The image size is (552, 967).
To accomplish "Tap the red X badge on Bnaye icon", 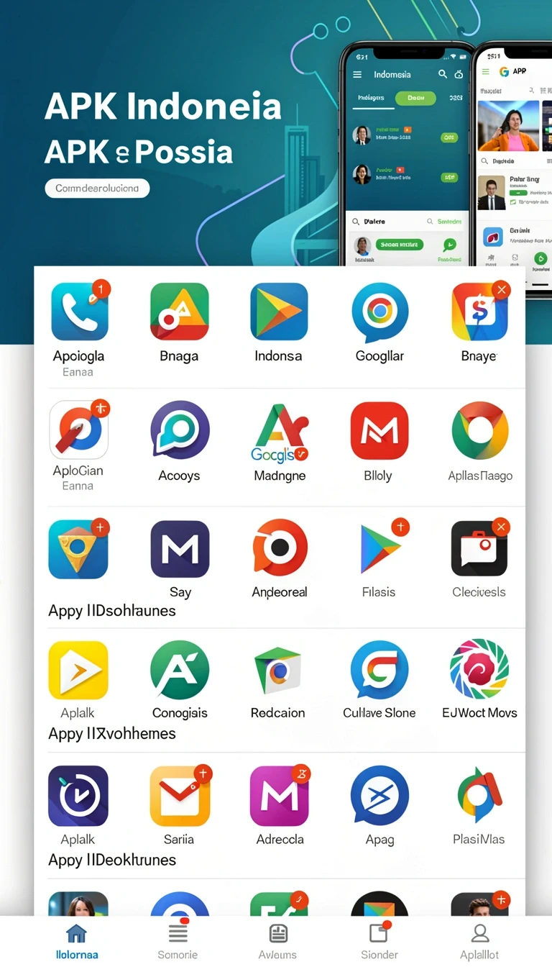I will pos(501,290).
